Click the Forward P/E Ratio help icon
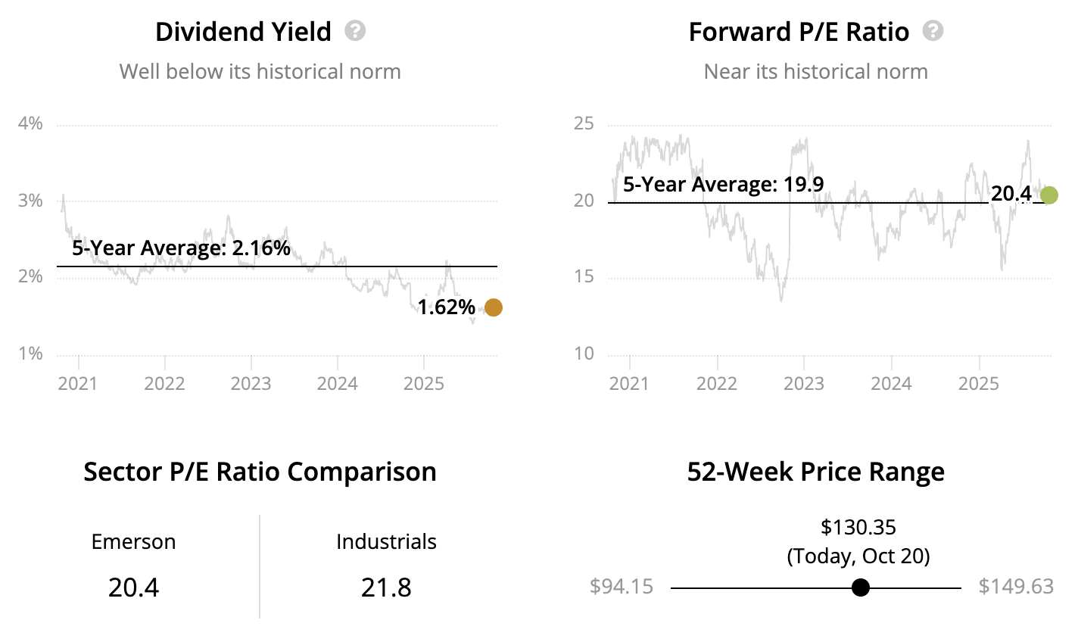 click(933, 31)
